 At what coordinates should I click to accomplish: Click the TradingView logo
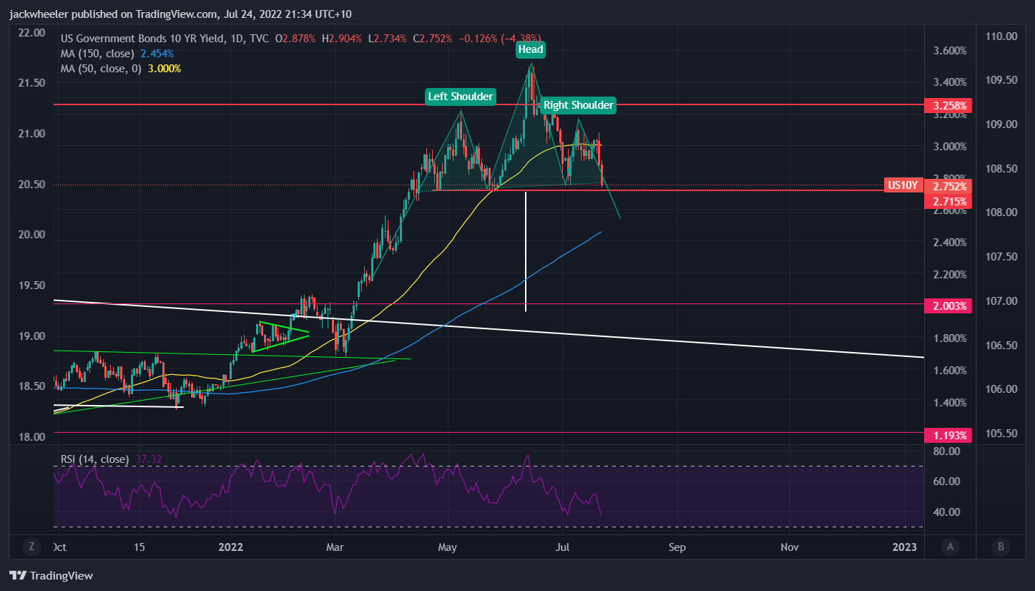51,575
